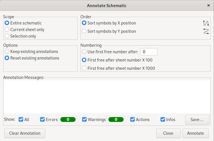Screen dimensions: 214x141
Task: Click the first free number input field
Action: point(148,52)
